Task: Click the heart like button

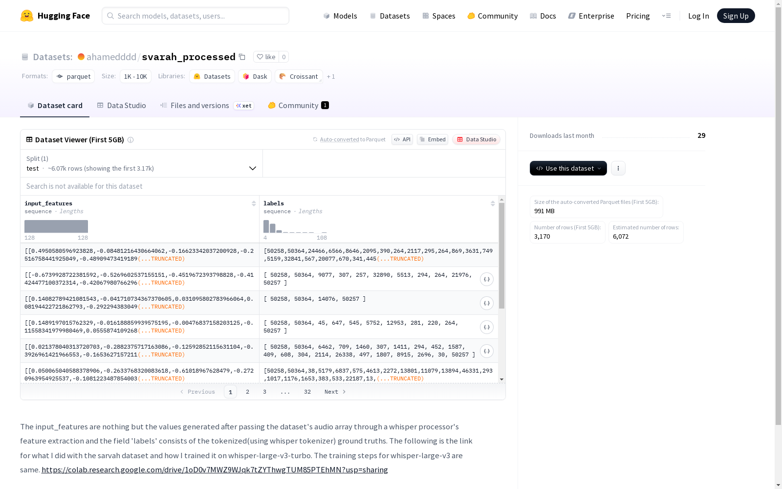Action: click(x=266, y=57)
